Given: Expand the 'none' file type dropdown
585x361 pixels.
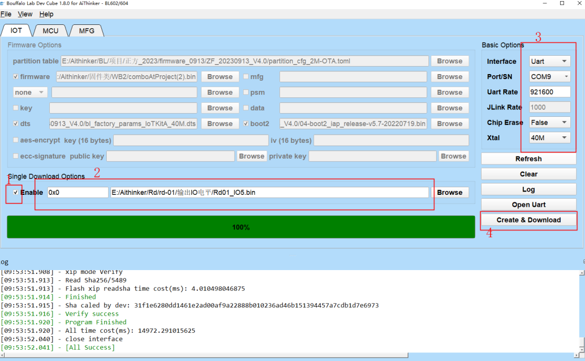Looking at the screenshot, I should click(30, 92).
